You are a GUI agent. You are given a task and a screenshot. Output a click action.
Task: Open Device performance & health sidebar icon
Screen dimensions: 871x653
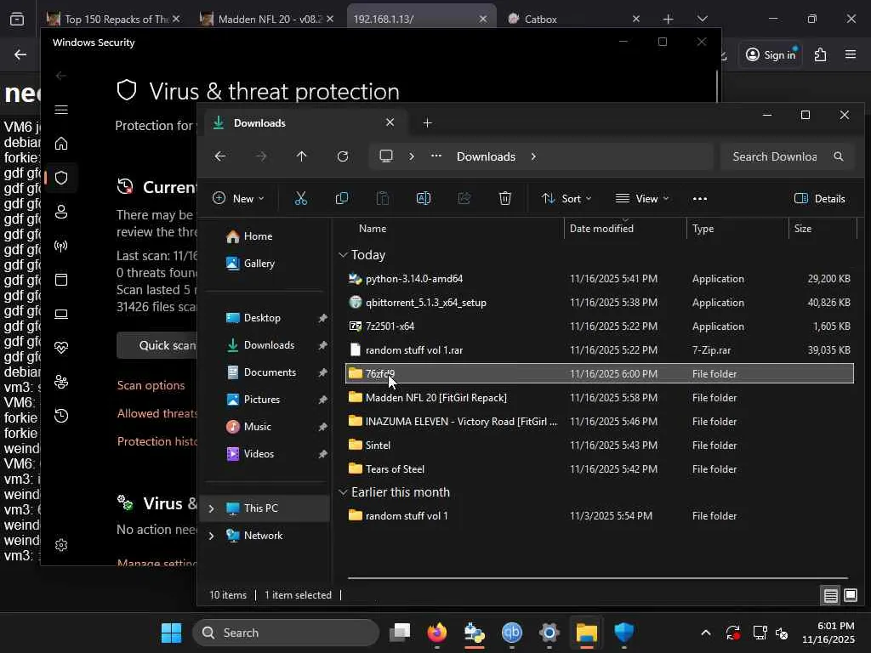coord(61,348)
